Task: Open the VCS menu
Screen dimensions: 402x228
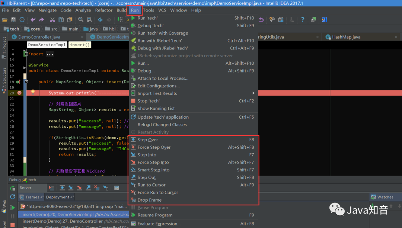Action: [x=162, y=10]
